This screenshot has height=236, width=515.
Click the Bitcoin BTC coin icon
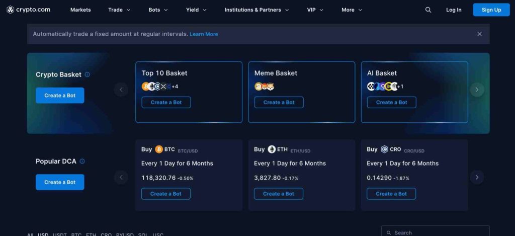tap(159, 149)
